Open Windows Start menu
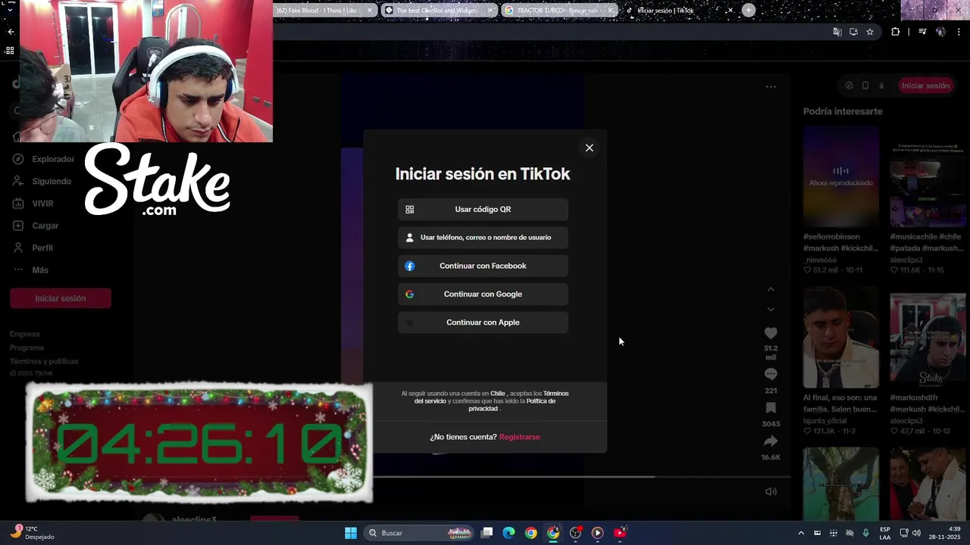The image size is (970, 545). (x=351, y=533)
